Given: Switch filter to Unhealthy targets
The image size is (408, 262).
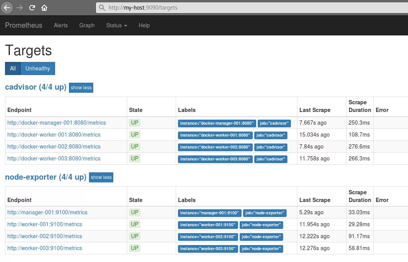Looking at the screenshot, I should [38, 68].
